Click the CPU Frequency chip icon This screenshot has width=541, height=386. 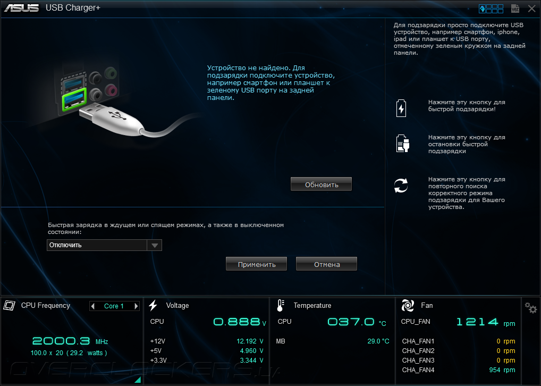(10, 305)
